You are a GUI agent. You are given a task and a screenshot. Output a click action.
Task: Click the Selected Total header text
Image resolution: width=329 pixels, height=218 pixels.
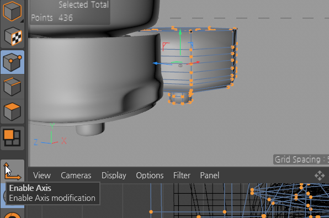click(x=83, y=4)
